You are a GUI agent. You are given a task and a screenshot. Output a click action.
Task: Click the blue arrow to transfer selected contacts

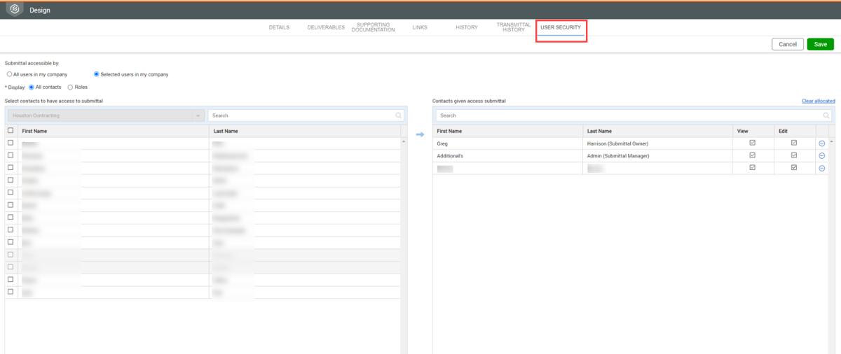point(420,134)
